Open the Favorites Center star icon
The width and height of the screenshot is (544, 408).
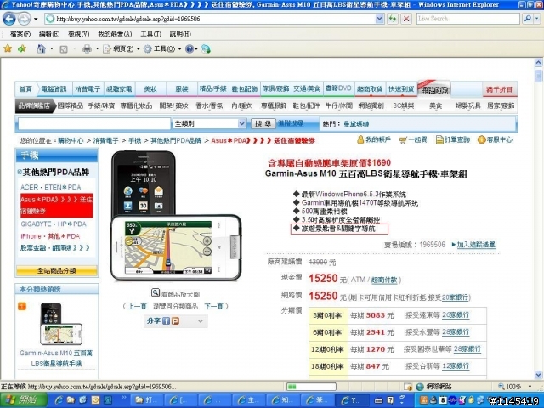click(8, 48)
